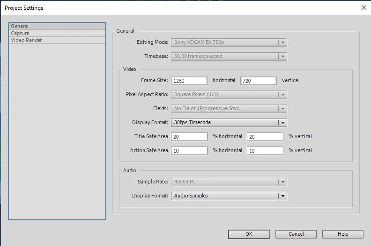This screenshot has height=246, width=371.
Task: Select the General settings category
Action: (x=57, y=26)
